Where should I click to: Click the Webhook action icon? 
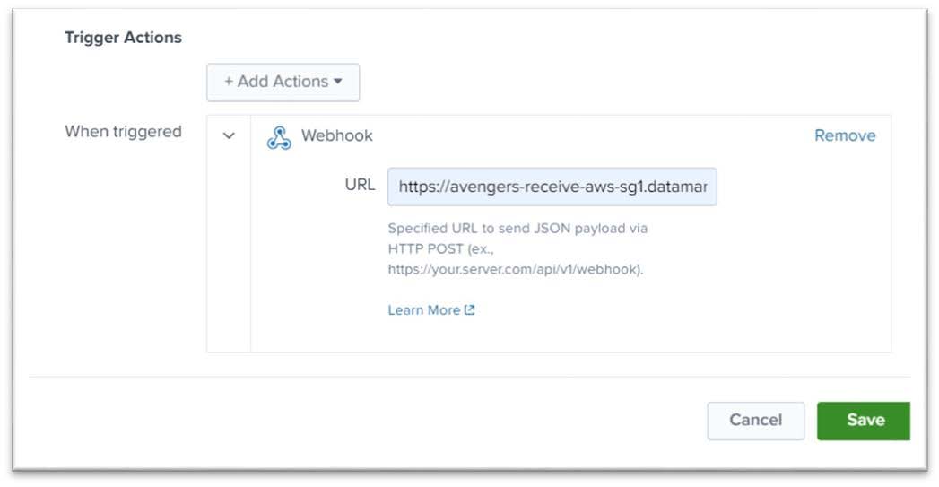coord(279,138)
